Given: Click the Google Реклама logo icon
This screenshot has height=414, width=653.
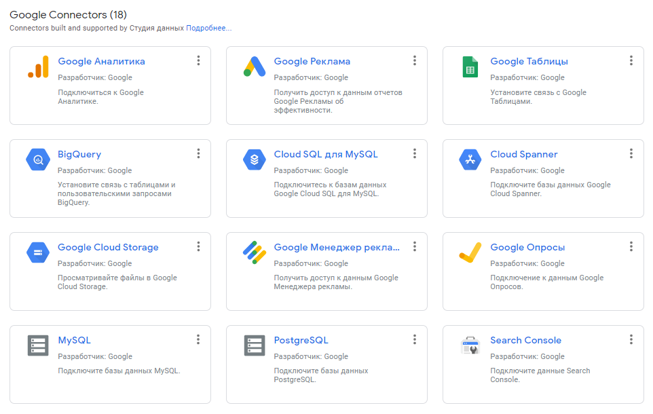Looking at the screenshot, I should click(x=254, y=67).
